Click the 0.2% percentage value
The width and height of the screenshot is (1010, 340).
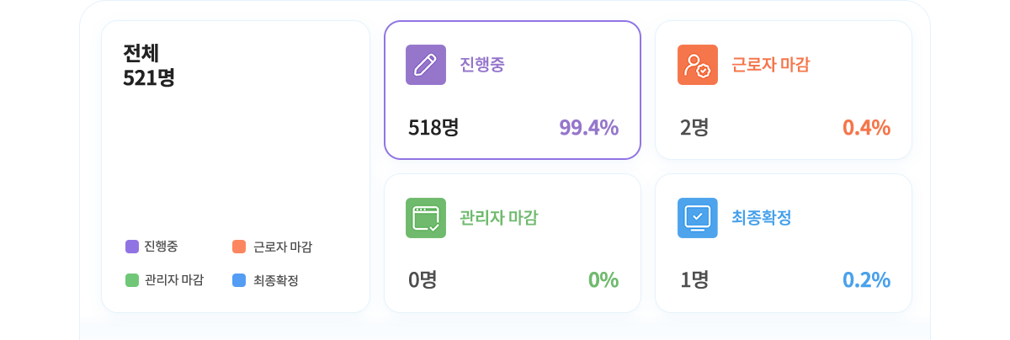(866, 280)
